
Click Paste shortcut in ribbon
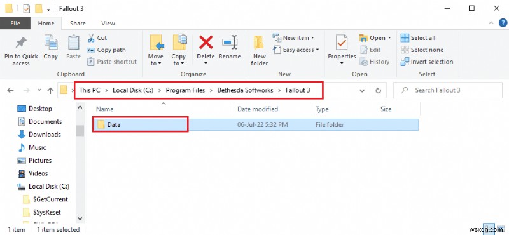(112, 62)
